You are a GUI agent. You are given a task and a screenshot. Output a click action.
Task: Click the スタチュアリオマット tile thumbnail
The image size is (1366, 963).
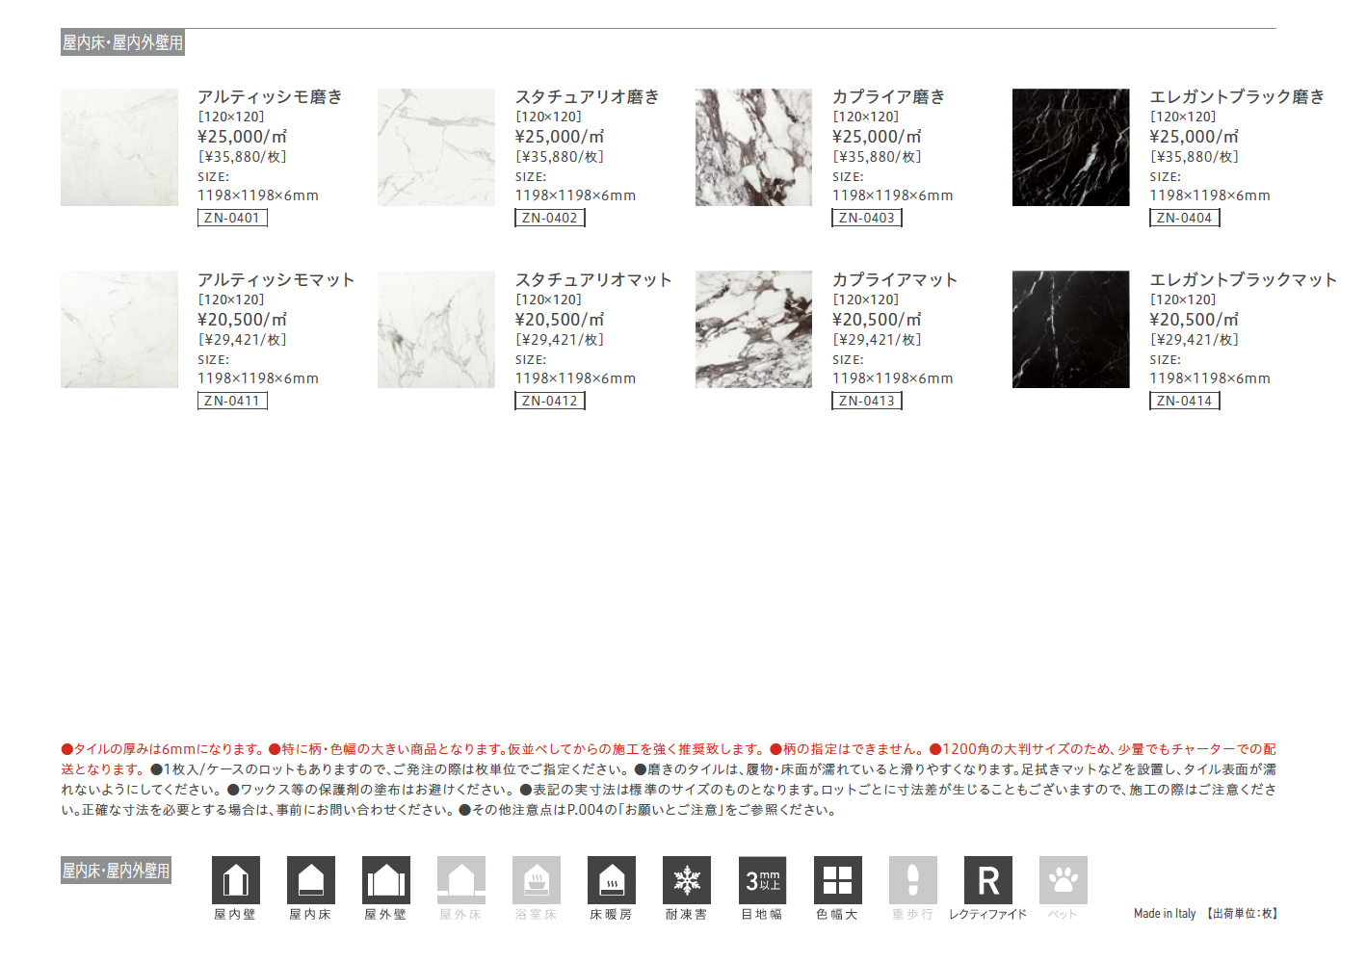[436, 329]
